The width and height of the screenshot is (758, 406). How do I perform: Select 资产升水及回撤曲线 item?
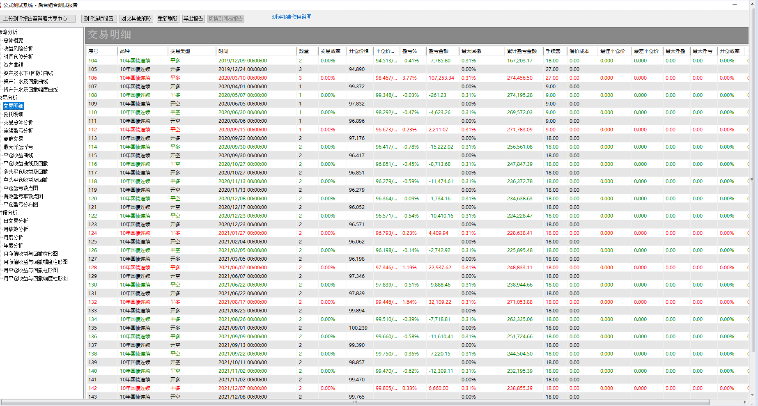[x=25, y=81]
